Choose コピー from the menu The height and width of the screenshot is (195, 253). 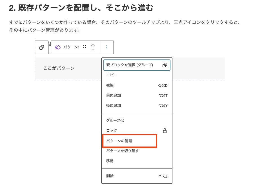(x=137, y=75)
